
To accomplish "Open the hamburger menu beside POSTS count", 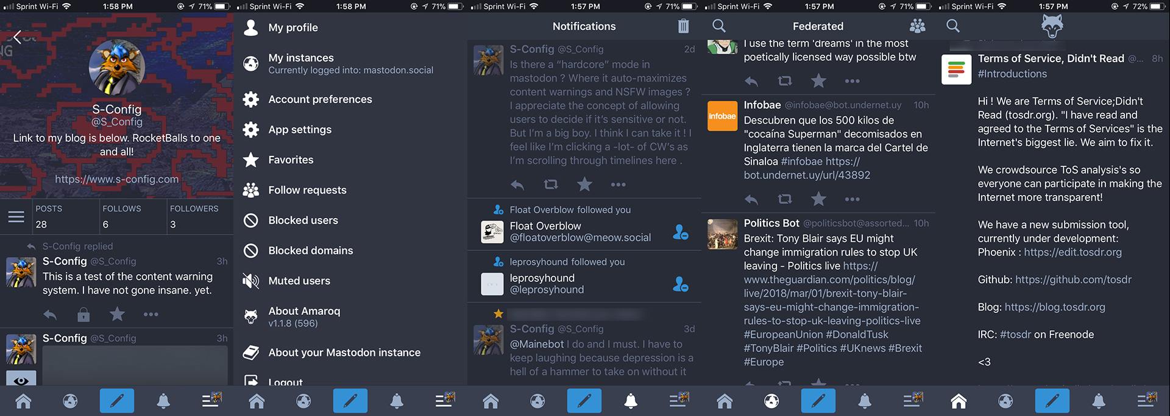I will point(16,216).
